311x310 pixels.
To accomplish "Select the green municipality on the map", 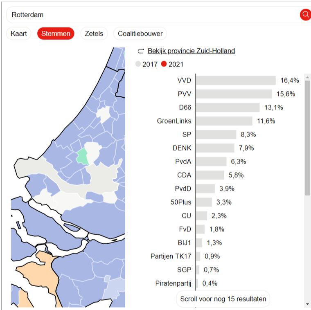I will click(83, 157).
